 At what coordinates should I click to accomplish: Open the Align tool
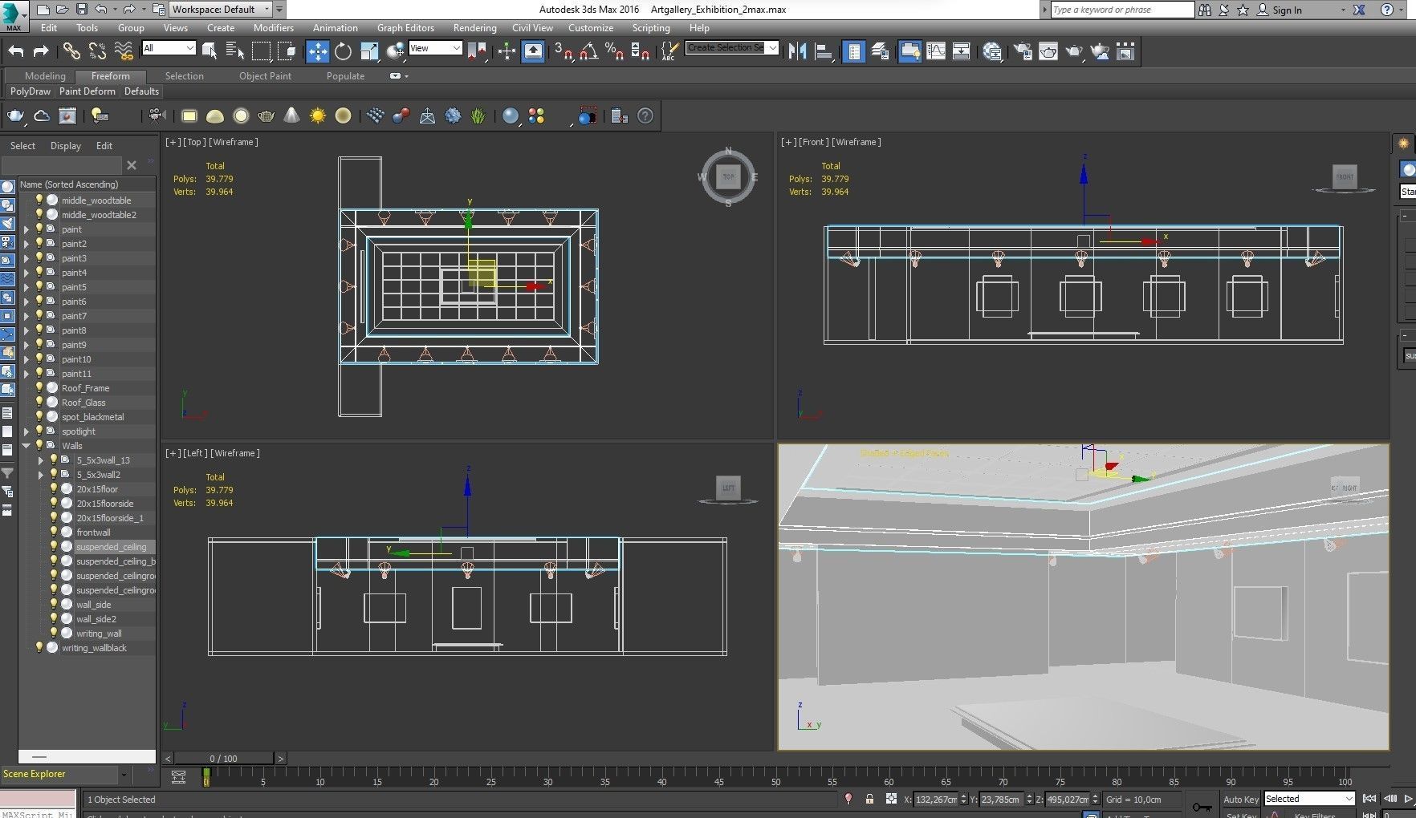coord(823,51)
